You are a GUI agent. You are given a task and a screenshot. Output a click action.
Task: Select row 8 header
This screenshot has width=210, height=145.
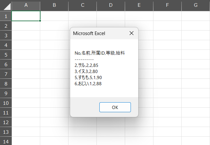coord(6,84)
